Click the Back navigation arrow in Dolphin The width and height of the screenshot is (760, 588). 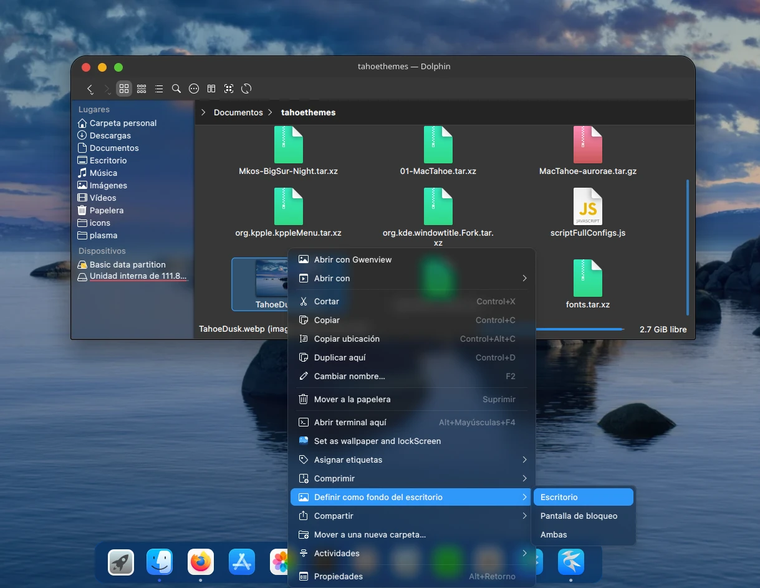pyautogui.click(x=90, y=89)
